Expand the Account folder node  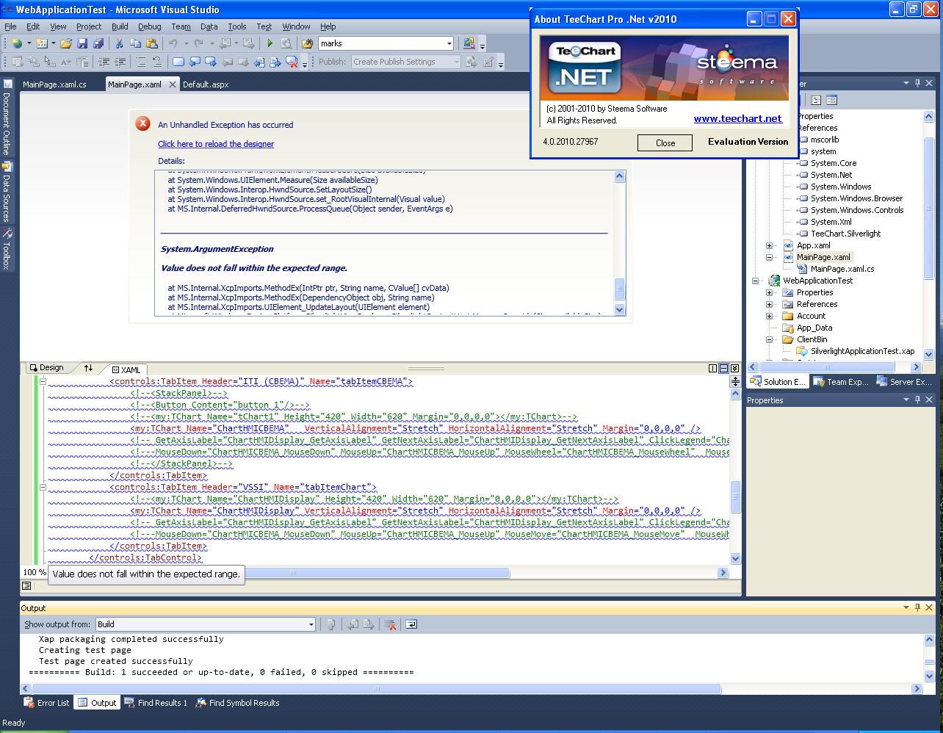[769, 316]
